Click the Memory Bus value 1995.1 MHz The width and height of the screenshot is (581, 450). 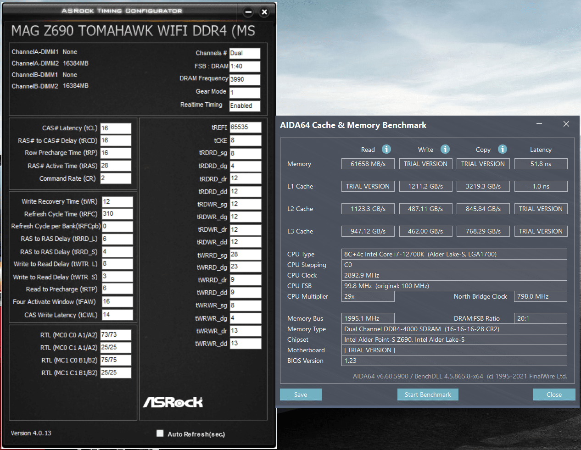click(368, 318)
